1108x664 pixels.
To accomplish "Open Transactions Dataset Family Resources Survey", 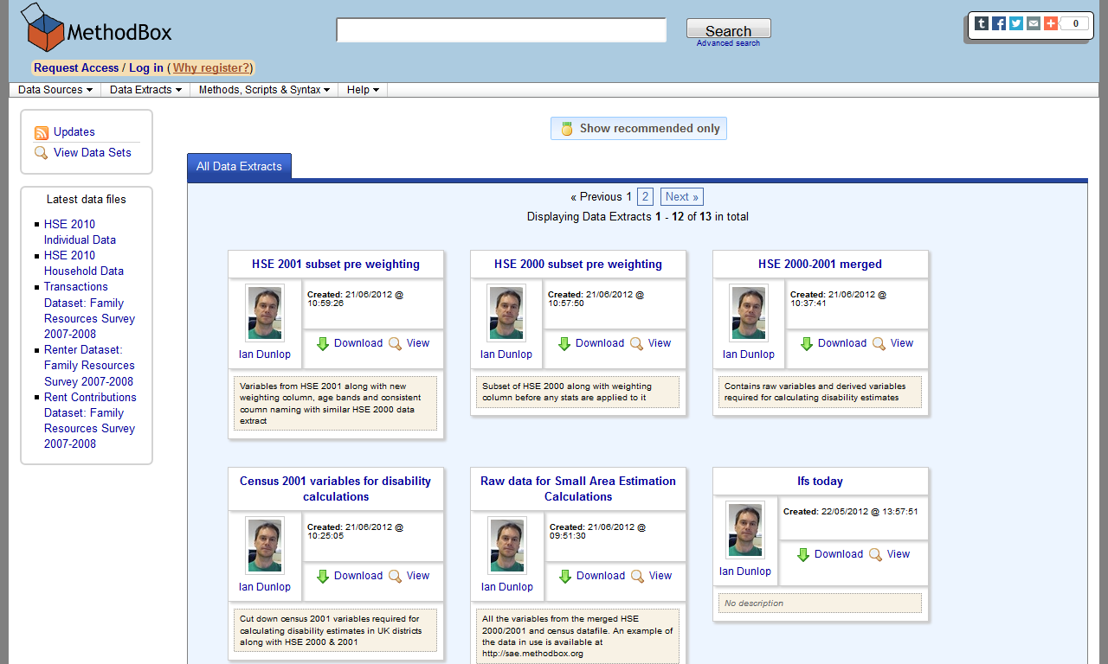I will pos(89,310).
